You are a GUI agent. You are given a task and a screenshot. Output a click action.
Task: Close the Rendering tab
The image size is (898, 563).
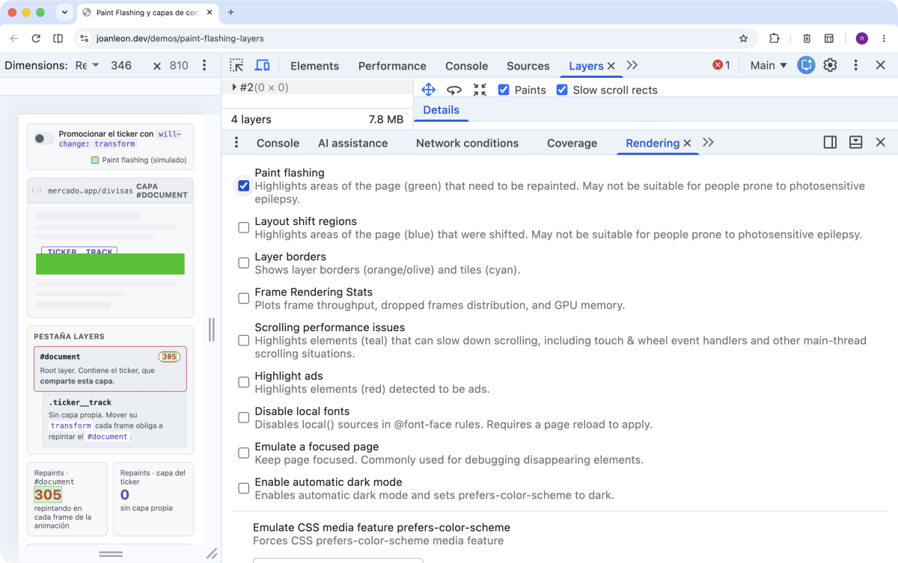tap(687, 143)
